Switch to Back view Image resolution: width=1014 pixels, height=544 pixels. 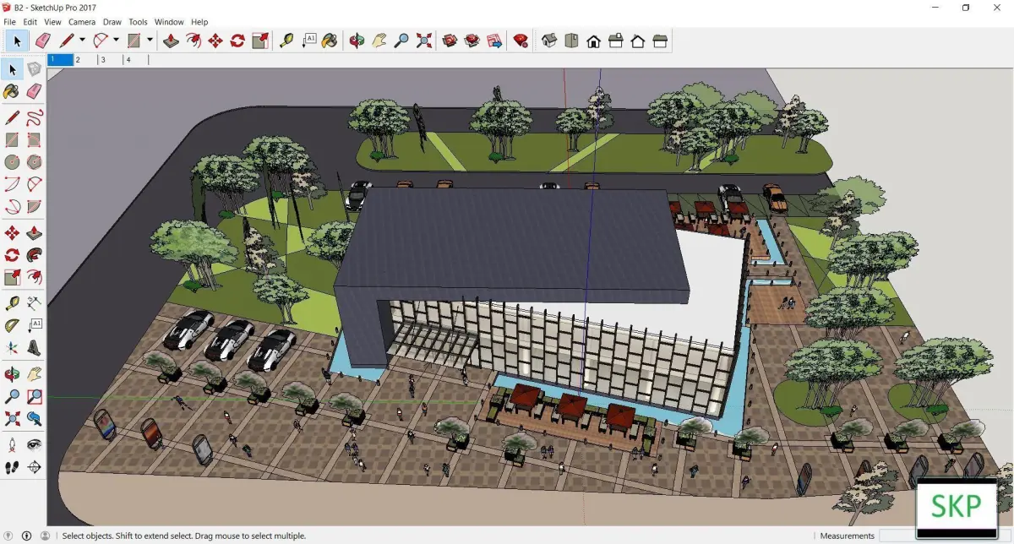[638, 40]
